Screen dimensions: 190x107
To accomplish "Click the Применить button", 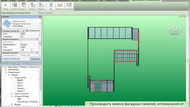I will click(x=35, y=59).
